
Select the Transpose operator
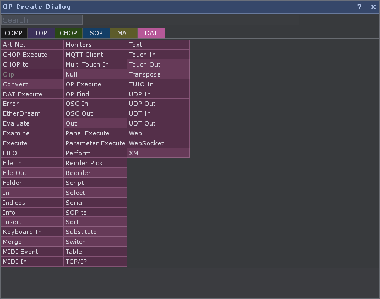(x=159, y=74)
